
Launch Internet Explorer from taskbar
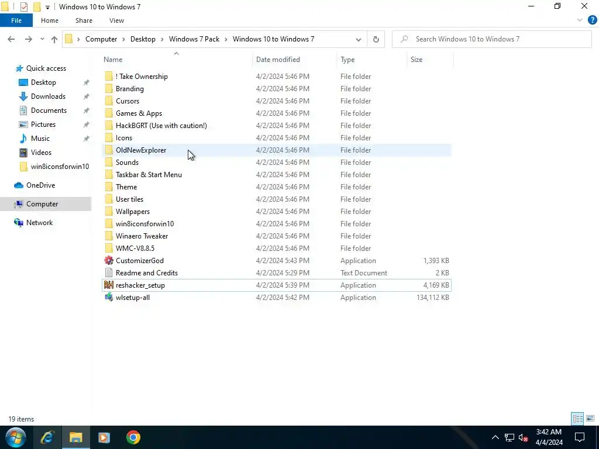click(x=47, y=437)
